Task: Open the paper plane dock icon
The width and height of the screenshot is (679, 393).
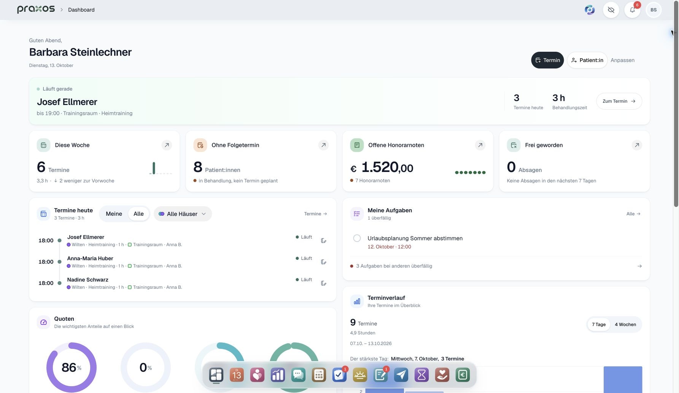Action: coord(401,375)
